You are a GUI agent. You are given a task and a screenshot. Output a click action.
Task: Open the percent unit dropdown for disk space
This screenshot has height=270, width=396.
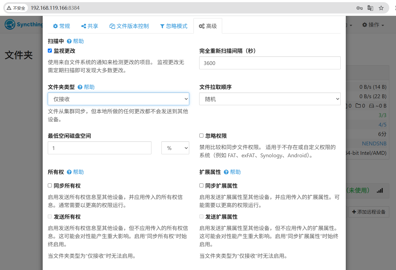point(175,148)
